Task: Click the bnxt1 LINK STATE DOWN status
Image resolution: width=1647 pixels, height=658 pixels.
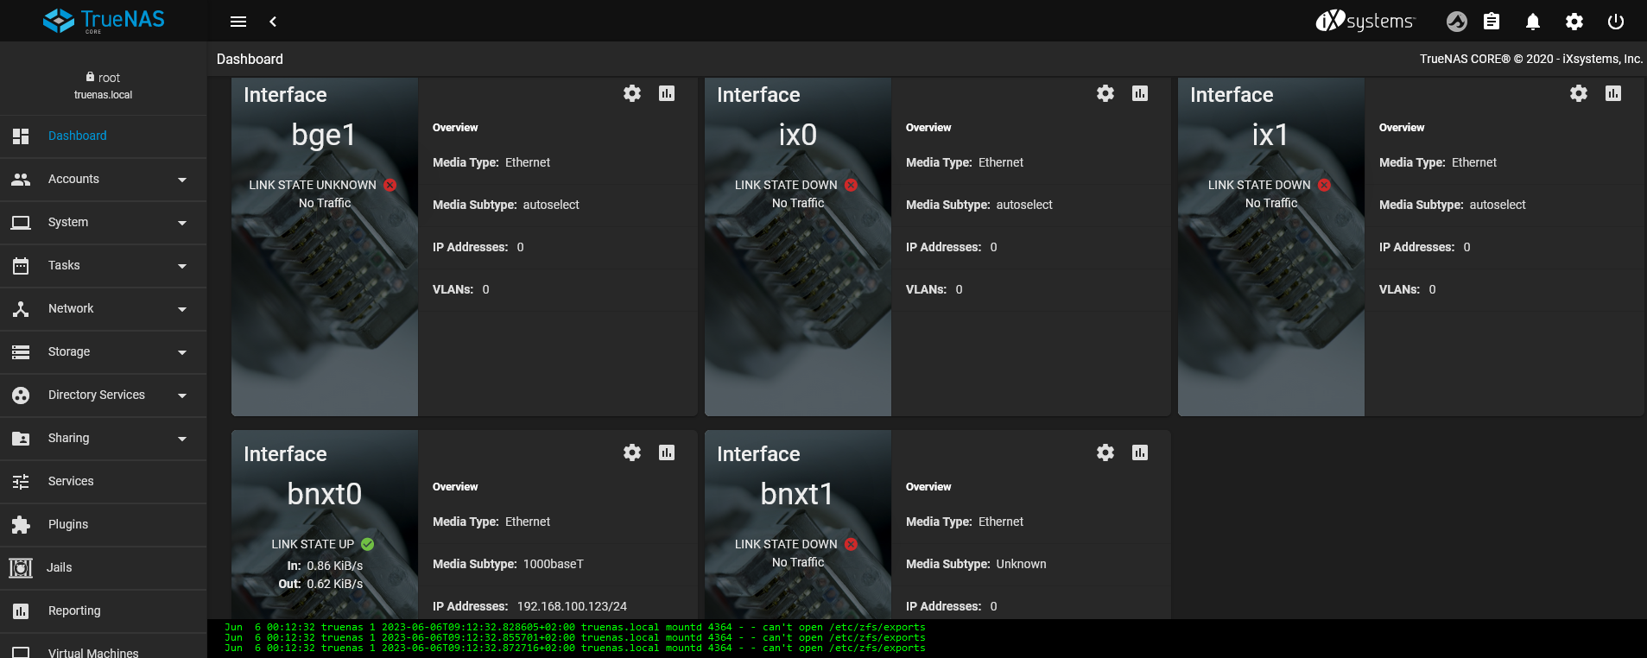Action: (795, 544)
